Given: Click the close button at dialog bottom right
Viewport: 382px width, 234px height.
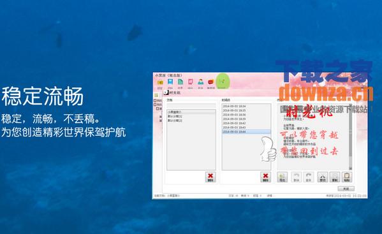Looking at the screenshot, I should pos(346,189).
